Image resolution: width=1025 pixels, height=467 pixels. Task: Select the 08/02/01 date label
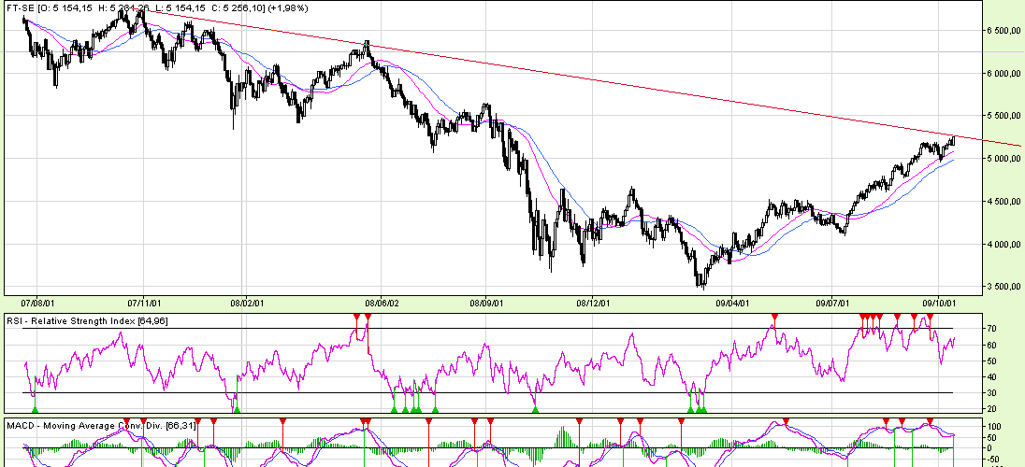pyautogui.click(x=247, y=303)
